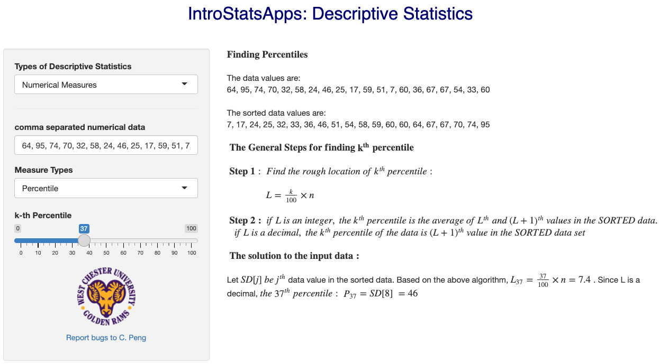Click the slider minimum label 0 badge
Screen dimensions: 659x364
[18, 228]
